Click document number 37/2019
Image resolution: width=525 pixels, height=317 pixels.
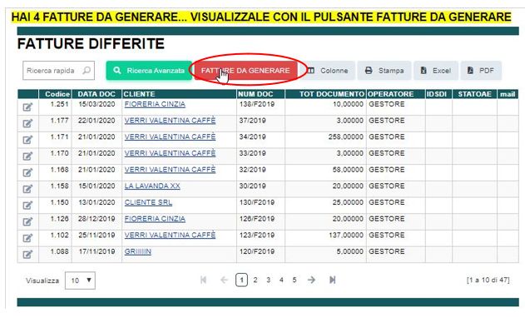coord(252,121)
